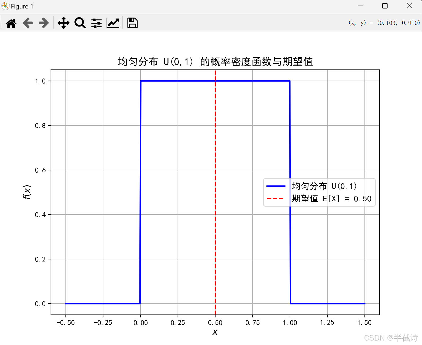Viewport: 422px width, 345px height.
Task: Click y-axis tick label 0.2
Action: (x=40, y=259)
